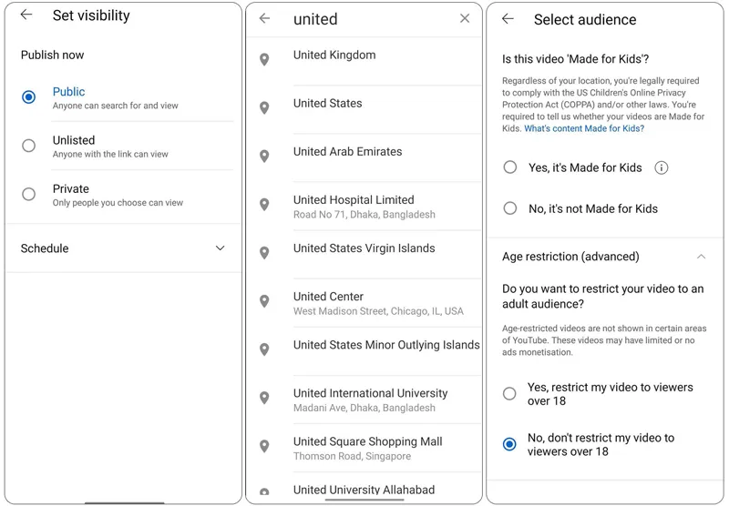Go back from Set visibility screen

coord(26,15)
